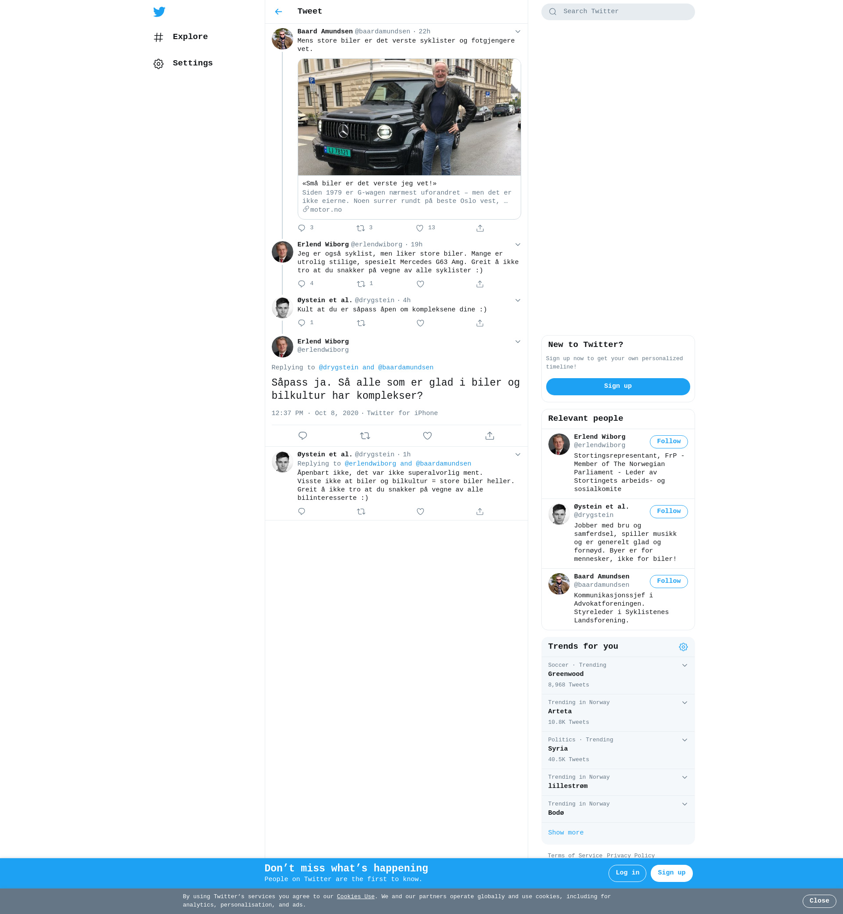
Task: Click the Twitter bird logo
Action: tap(159, 11)
